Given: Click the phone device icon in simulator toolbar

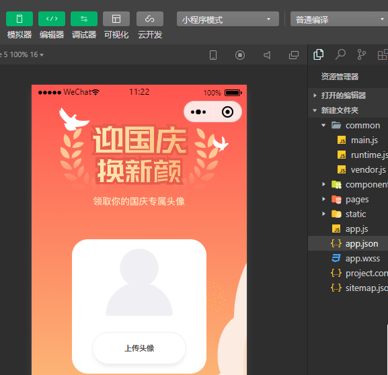Looking at the screenshot, I should point(213,55).
